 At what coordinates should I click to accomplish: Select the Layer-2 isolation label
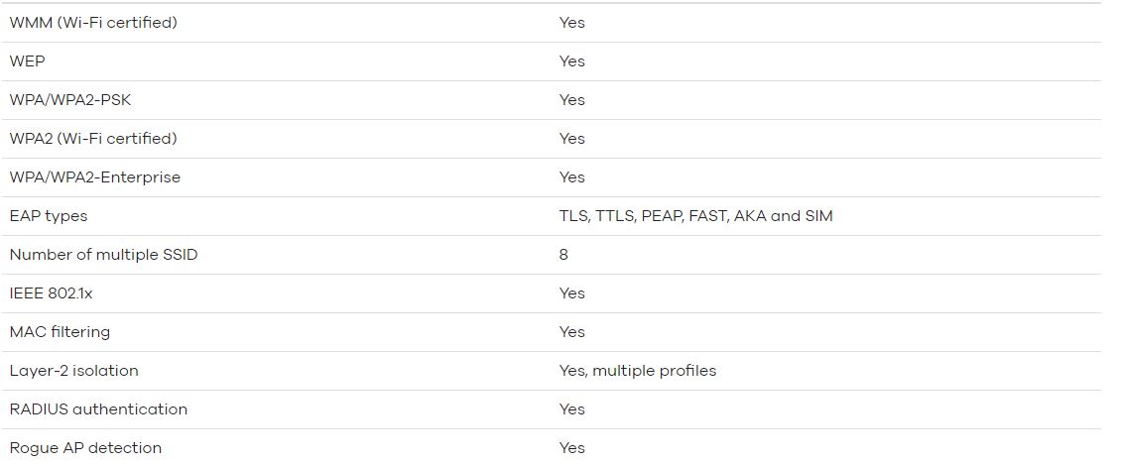click(x=73, y=371)
